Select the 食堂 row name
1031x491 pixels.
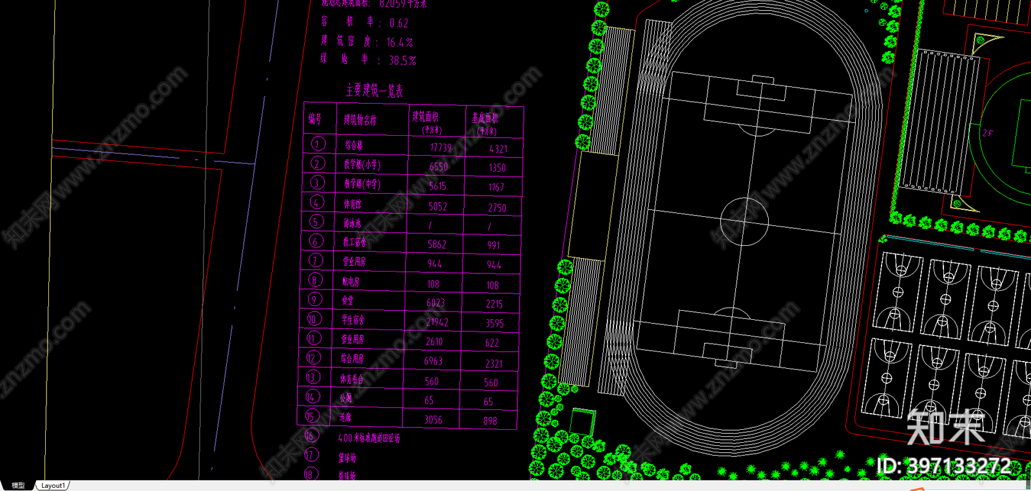pos(348,301)
